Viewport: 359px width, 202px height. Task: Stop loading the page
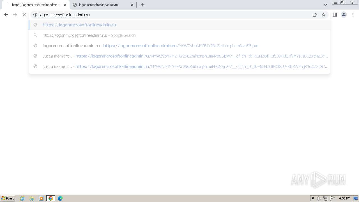coord(24,15)
